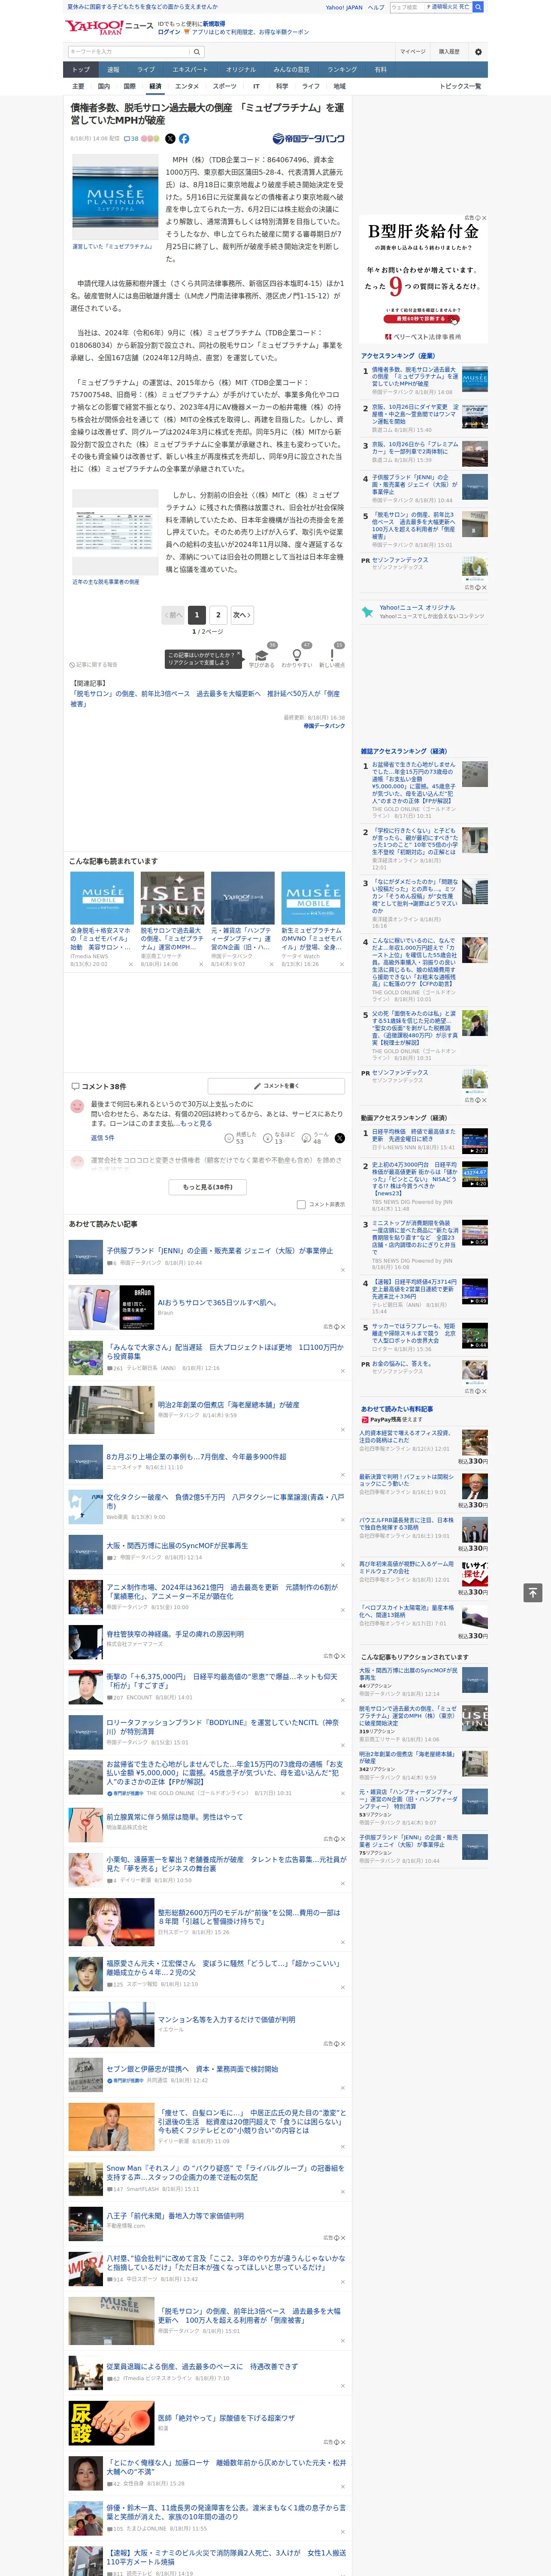Open the article's 38 comments icon
This screenshot has height=2576, width=551.
click(131, 139)
